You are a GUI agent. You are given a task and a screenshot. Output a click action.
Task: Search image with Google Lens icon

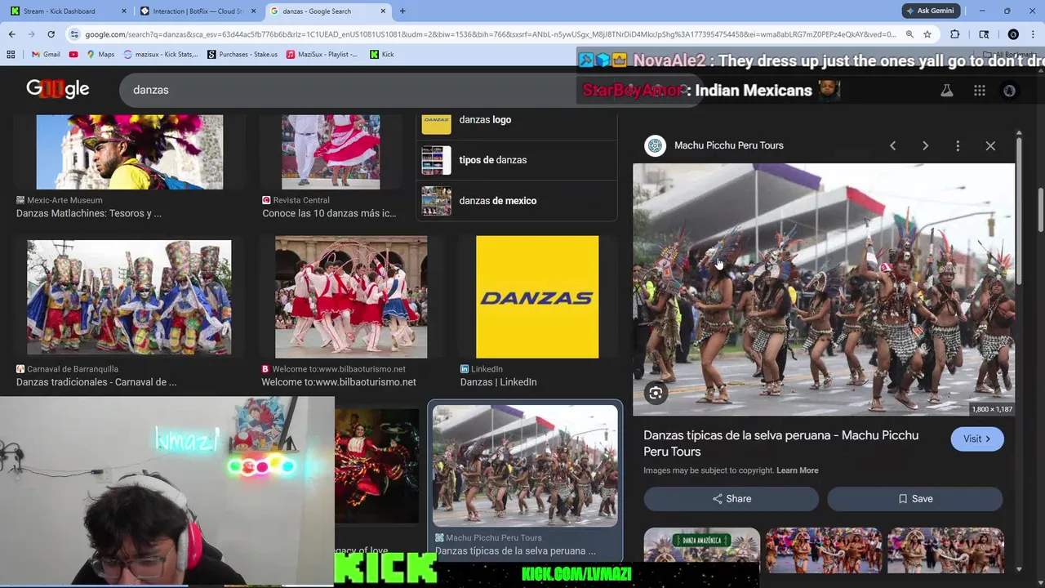656,394
